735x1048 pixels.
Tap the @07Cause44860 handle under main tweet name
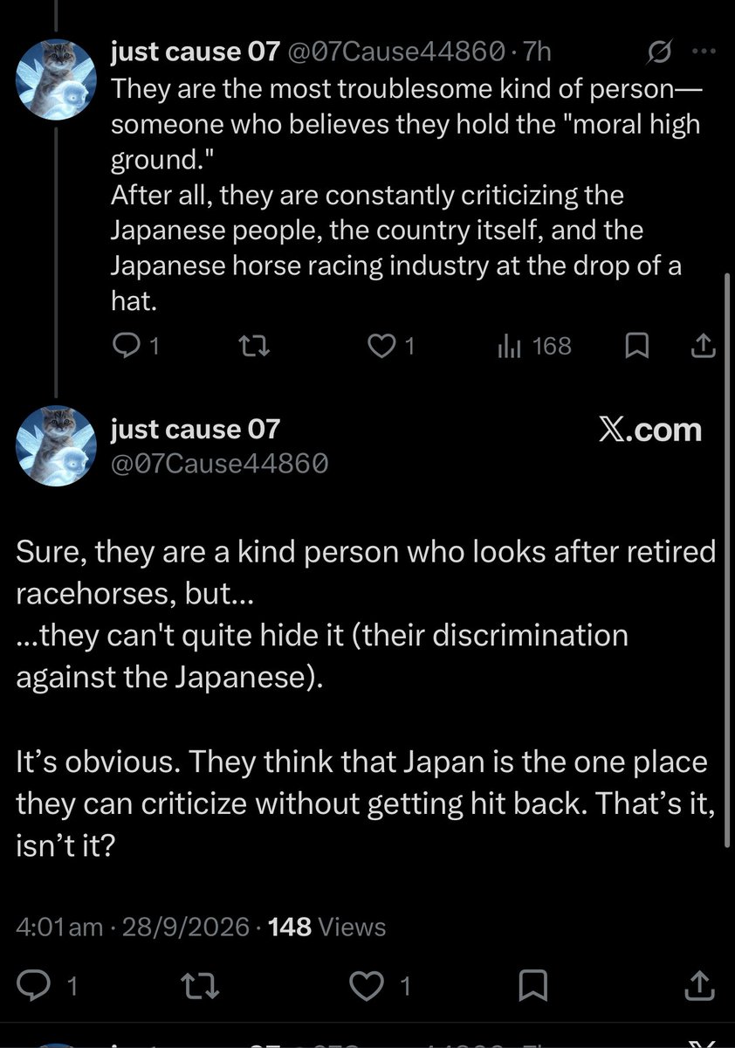tap(219, 463)
